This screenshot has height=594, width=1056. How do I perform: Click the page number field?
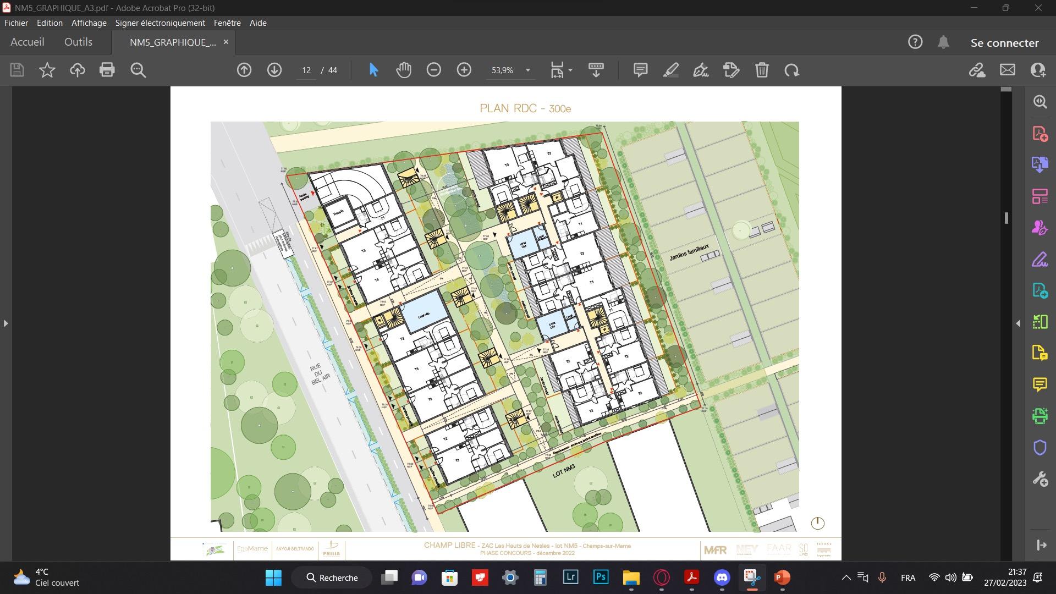pos(306,70)
